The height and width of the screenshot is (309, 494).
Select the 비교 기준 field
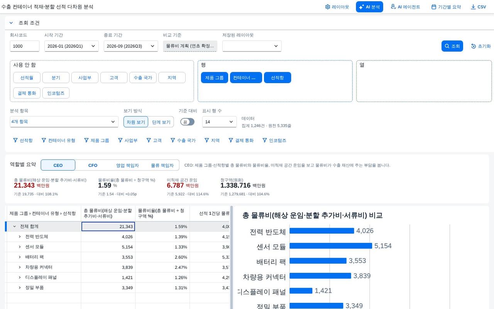click(x=190, y=46)
